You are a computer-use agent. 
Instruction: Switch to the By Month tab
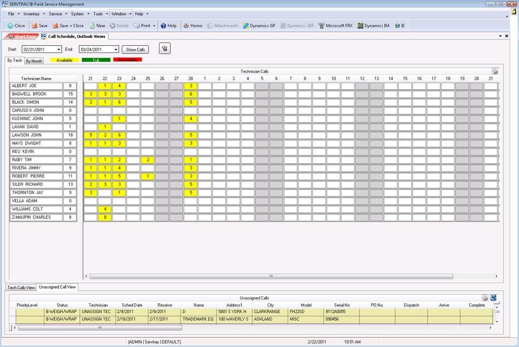(34, 61)
